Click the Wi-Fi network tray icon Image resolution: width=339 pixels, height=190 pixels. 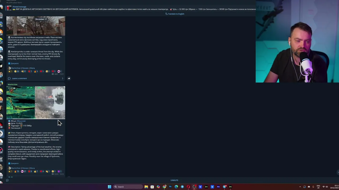[324, 187]
